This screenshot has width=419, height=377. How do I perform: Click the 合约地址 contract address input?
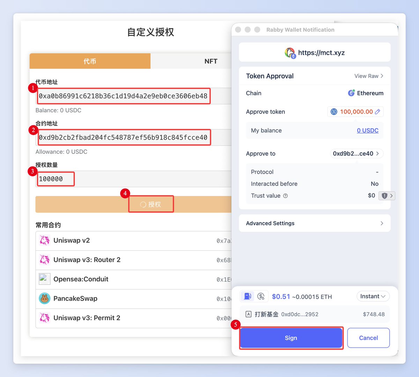134,137
